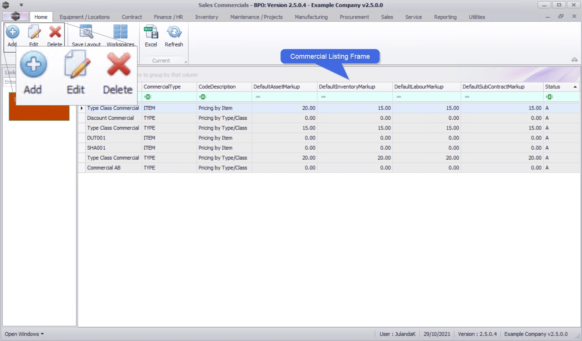The width and height of the screenshot is (582, 341).
Task: Click the Add commercial icon in the ribbon
Action: pos(13,32)
